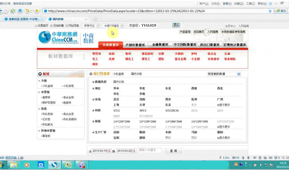The image size is (289, 170).
Task: Open the 我定制的数据 dropdown
Action: [224, 74]
